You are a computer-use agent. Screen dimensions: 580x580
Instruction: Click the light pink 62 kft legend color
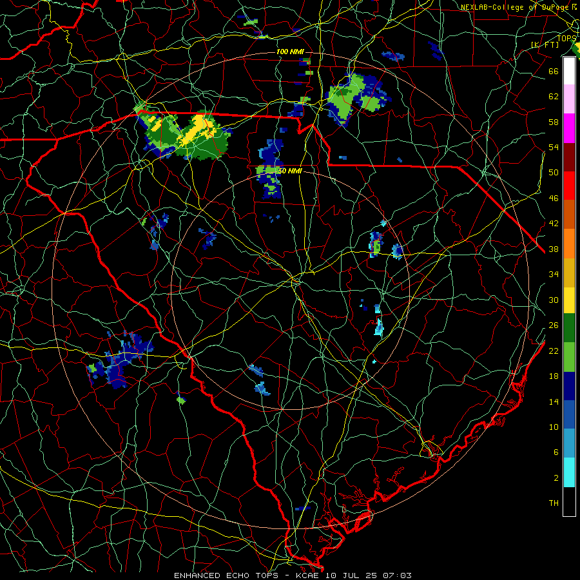[569, 99]
